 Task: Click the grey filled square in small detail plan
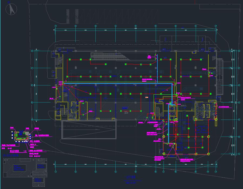[27, 133]
